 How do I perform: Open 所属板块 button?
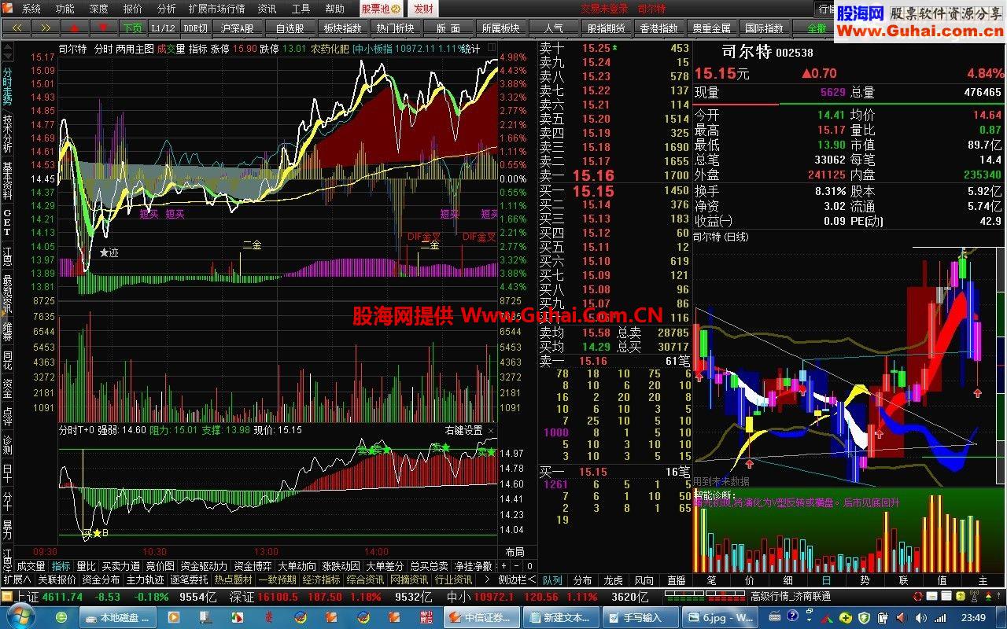(500, 28)
